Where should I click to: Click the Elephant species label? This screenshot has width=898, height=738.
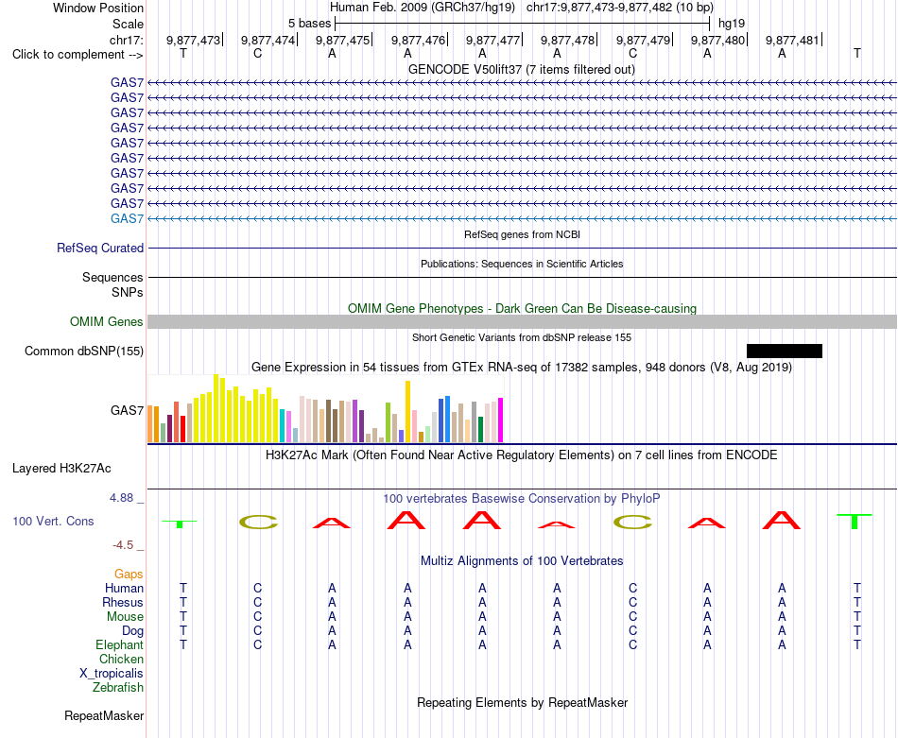coord(119,645)
